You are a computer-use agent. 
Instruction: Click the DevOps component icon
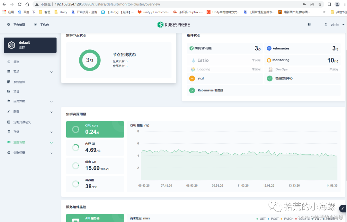tap(271, 69)
